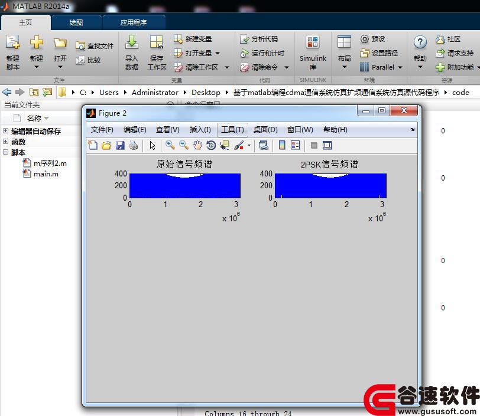Screen dimensions: 480x416
Task: Click Insert Colorbar icon in Figure 2
Action: (282, 146)
